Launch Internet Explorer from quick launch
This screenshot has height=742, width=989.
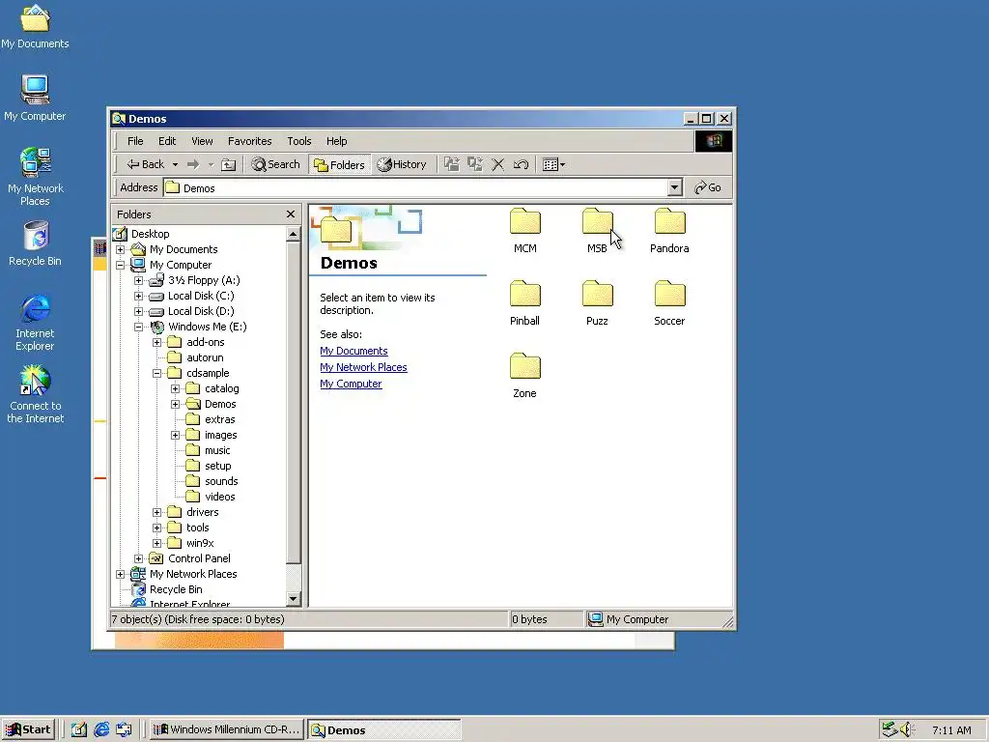(101, 730)
